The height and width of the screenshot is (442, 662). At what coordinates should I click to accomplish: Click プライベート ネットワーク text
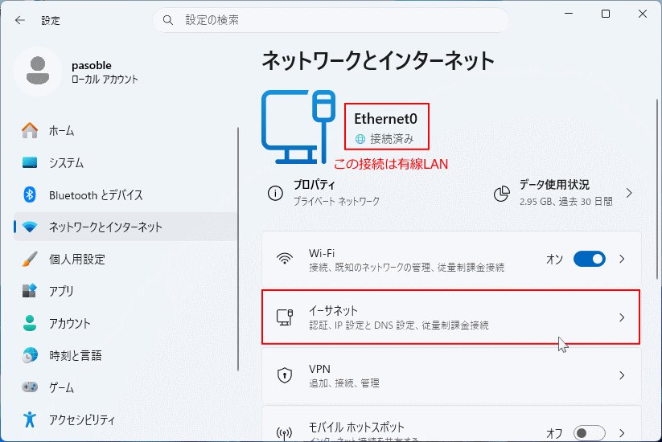pos(336,202)
